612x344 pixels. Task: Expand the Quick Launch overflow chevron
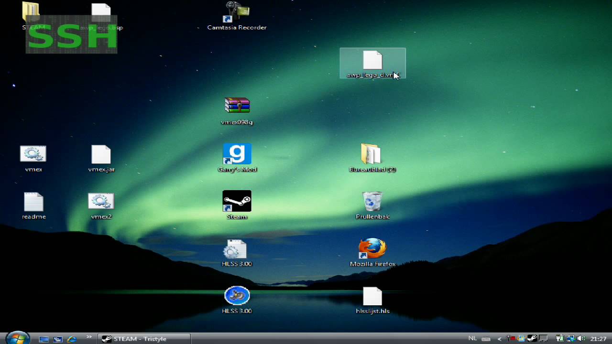point(89,338)
